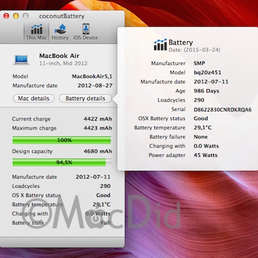The image size is (258, 258).
Task: Click the 45 Watts power adapter value
Action: click(205, 155)
